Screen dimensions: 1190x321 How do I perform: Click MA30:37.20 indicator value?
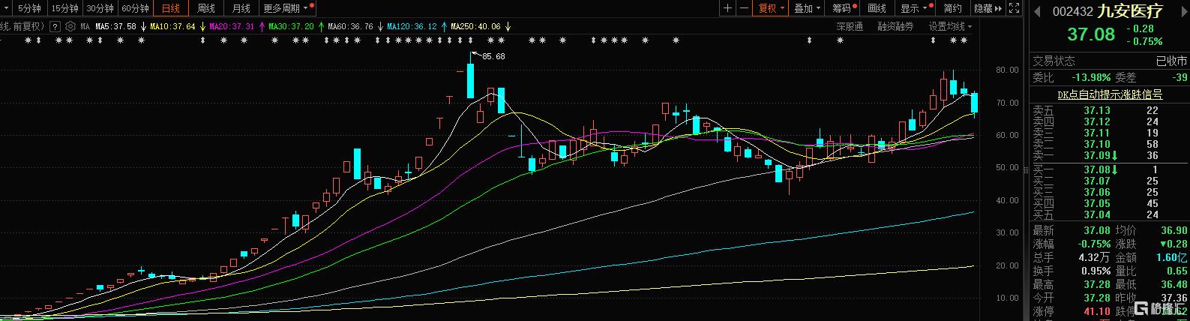291,26
